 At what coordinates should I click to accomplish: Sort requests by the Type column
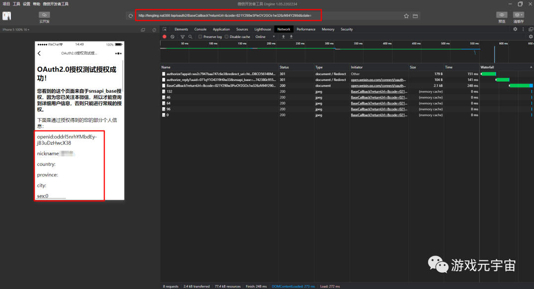(332, 67)
